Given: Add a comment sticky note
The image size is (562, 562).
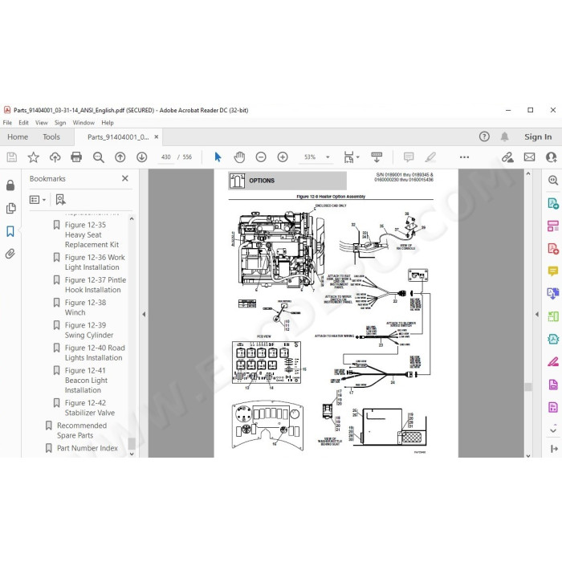Looking at the screenshot, I should (409, 157).
